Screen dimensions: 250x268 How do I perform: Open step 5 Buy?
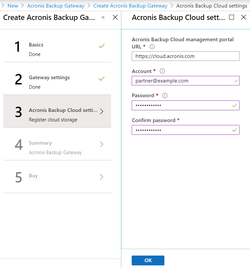[x=57, y=177]
